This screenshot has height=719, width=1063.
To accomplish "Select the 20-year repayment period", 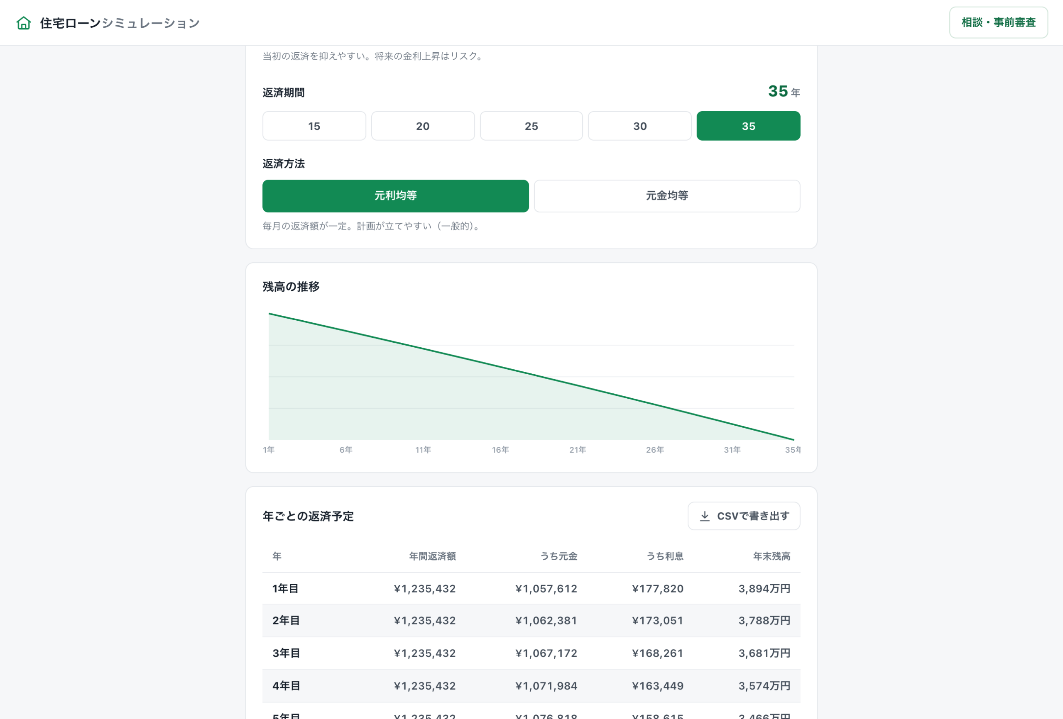I will [x=423, y=126].
